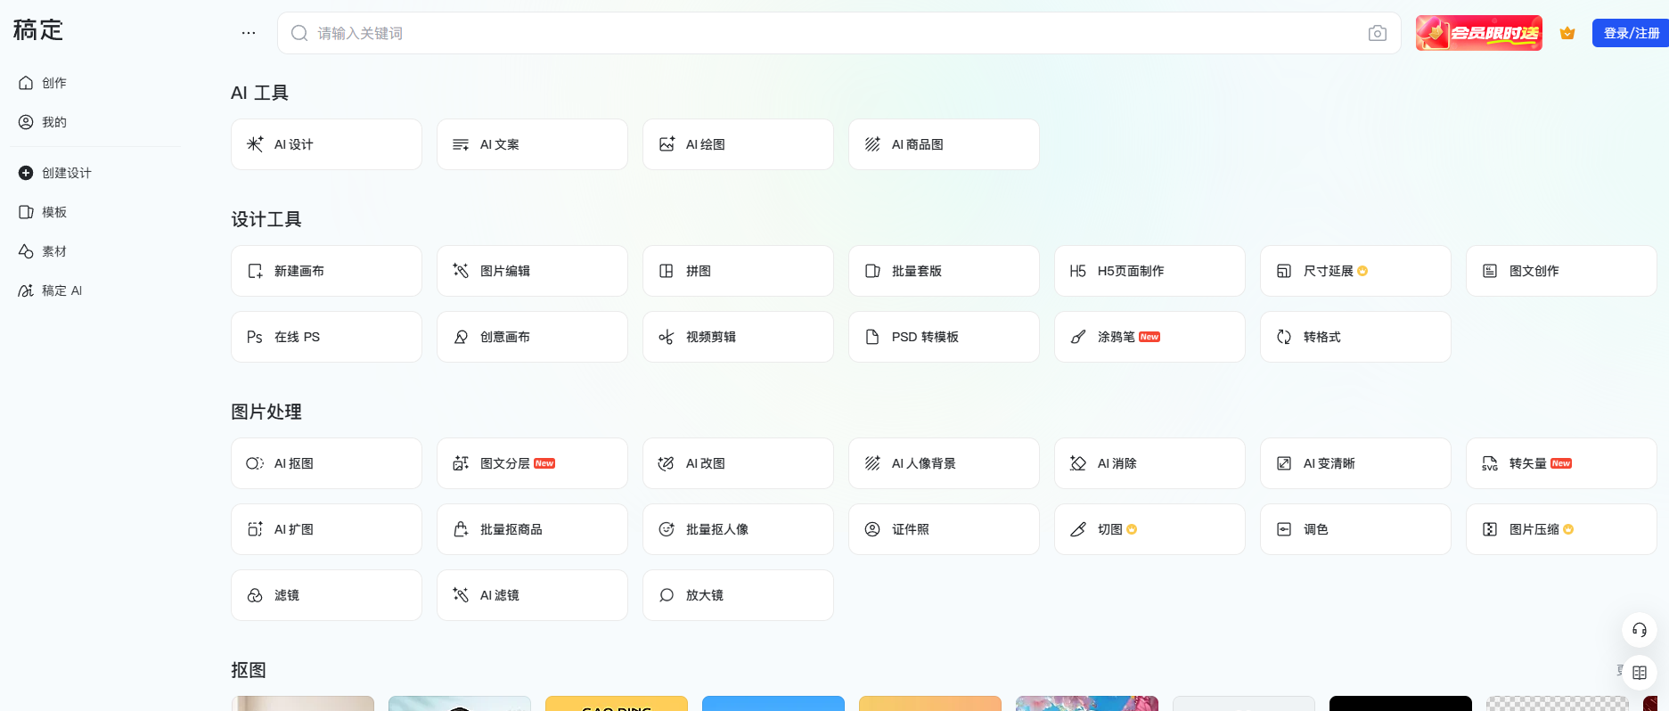Open the 拼图 collage tool
1669x711 pixels.
click(738, 271)
